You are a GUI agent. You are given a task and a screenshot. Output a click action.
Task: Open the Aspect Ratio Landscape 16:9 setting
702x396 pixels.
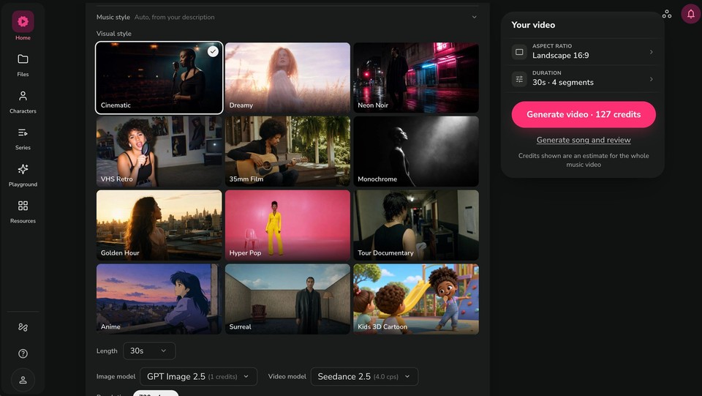point(583,51)
